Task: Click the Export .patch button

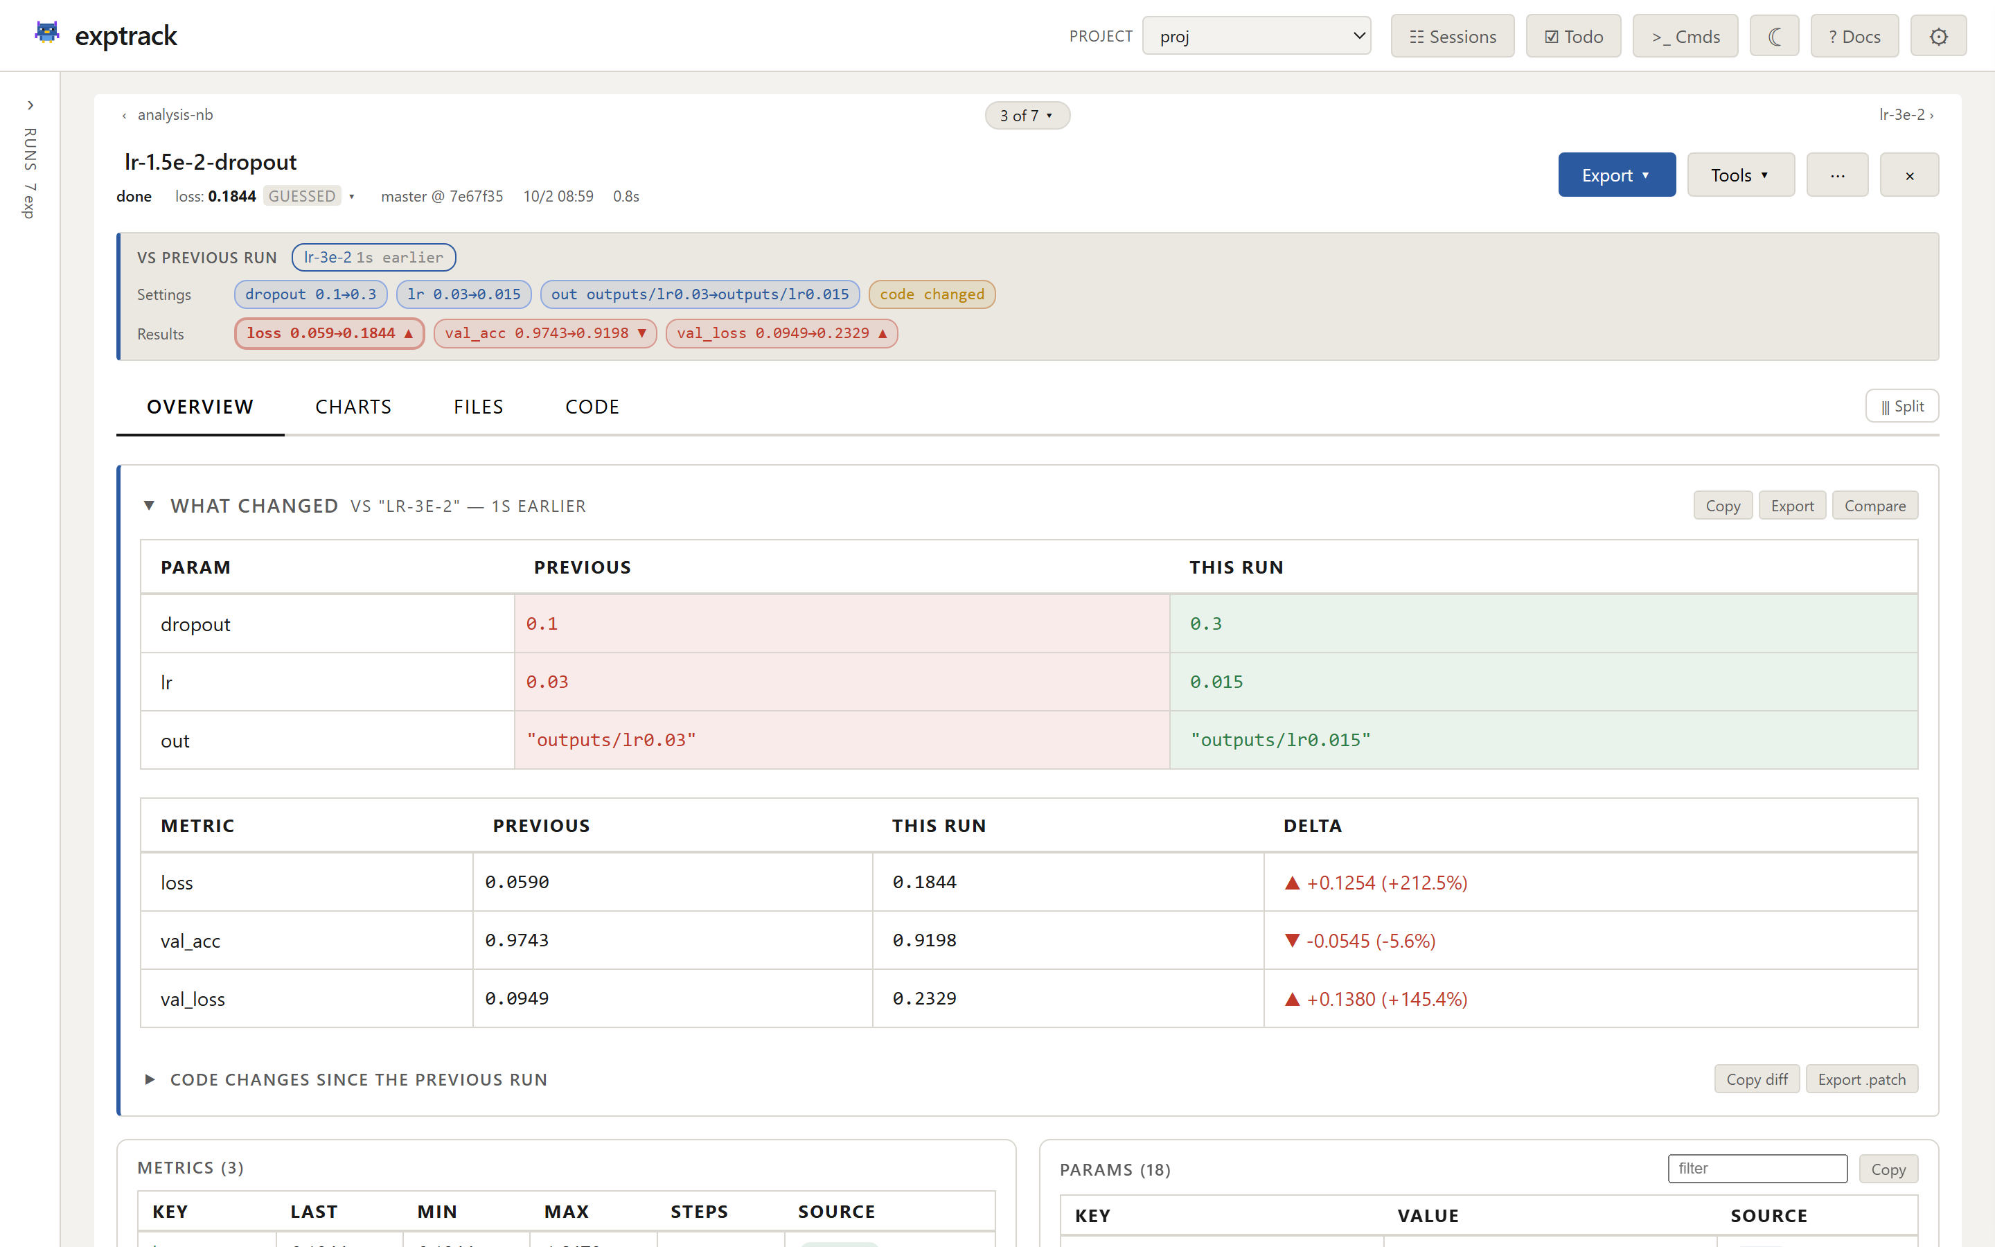Action: pos(1861,1079)
